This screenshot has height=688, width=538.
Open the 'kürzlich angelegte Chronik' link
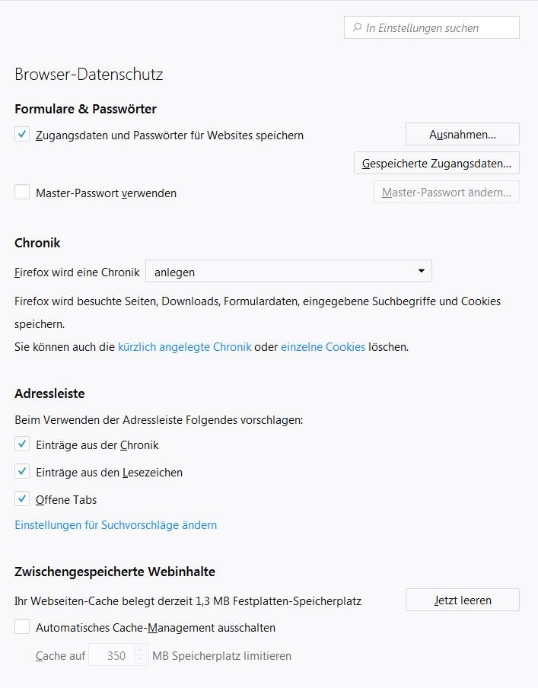(184, 346)
